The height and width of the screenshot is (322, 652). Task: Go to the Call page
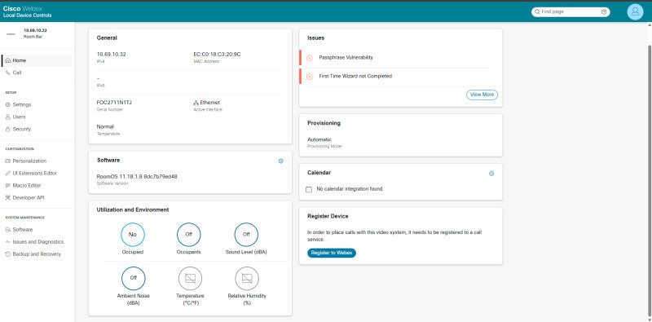[x=37, y=73]
